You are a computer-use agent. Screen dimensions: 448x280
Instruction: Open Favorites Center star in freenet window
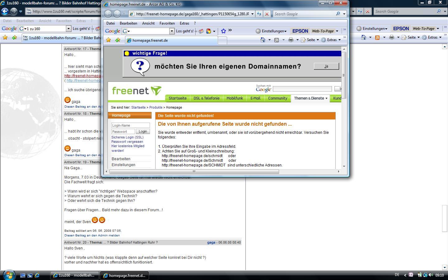pyautogui.click(x=108, y=40)
